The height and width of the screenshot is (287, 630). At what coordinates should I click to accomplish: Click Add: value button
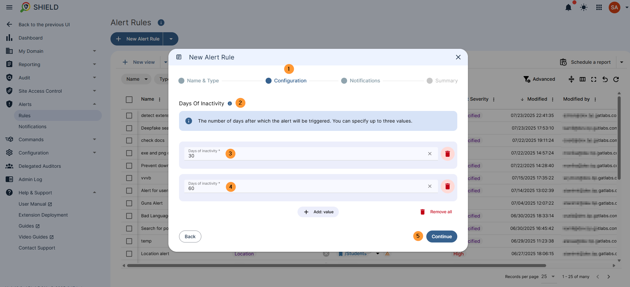[318, 212]
